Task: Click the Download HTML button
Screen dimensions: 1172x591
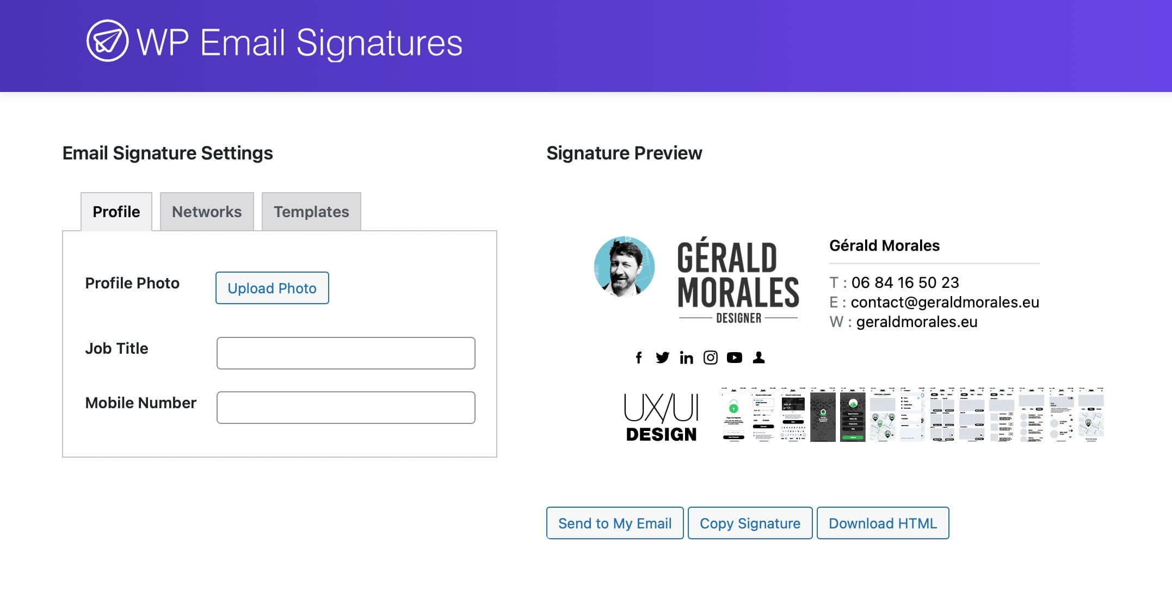Action: coord(883,523)
